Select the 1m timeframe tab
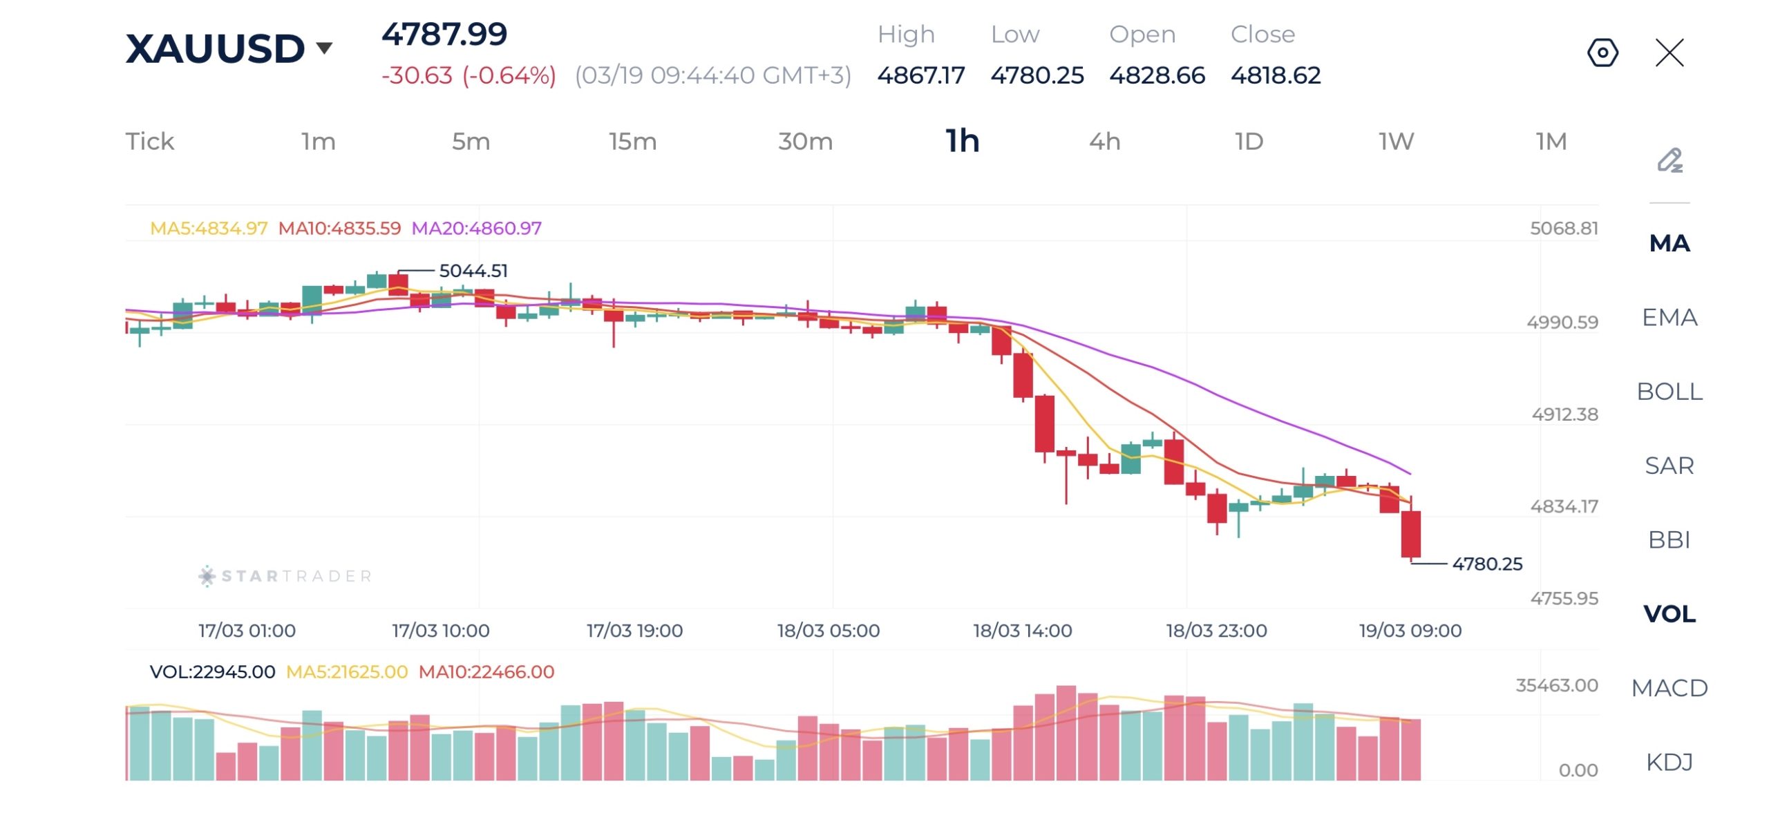This screenshot has height=813, width=1769. [318, 142]
